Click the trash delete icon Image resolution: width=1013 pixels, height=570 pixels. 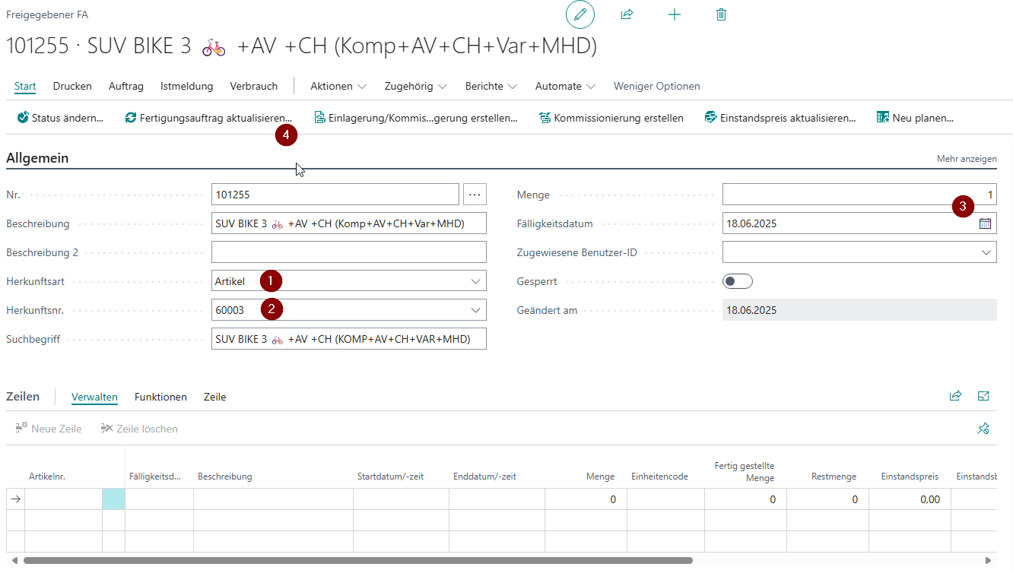tap(721, 14)
